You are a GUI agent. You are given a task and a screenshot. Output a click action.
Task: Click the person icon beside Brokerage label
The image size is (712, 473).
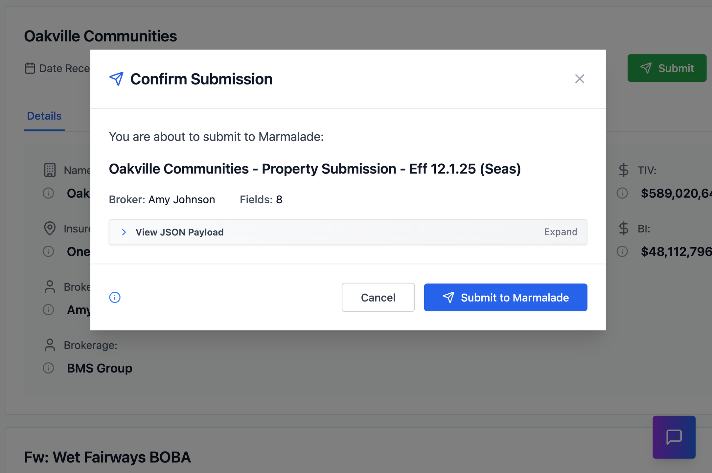pos(50,345)
